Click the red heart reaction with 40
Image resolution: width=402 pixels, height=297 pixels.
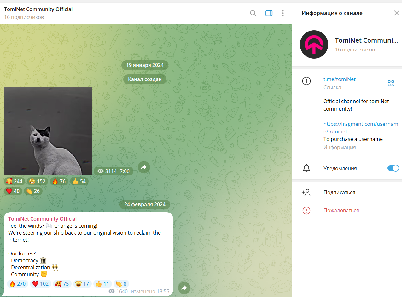(13, 191)
